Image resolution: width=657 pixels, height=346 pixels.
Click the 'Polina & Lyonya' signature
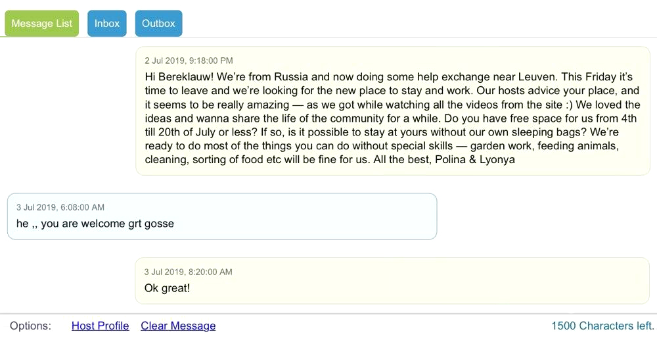(475, 160)
